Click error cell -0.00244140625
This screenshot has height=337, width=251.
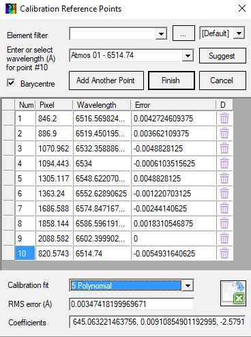[173, 209]
